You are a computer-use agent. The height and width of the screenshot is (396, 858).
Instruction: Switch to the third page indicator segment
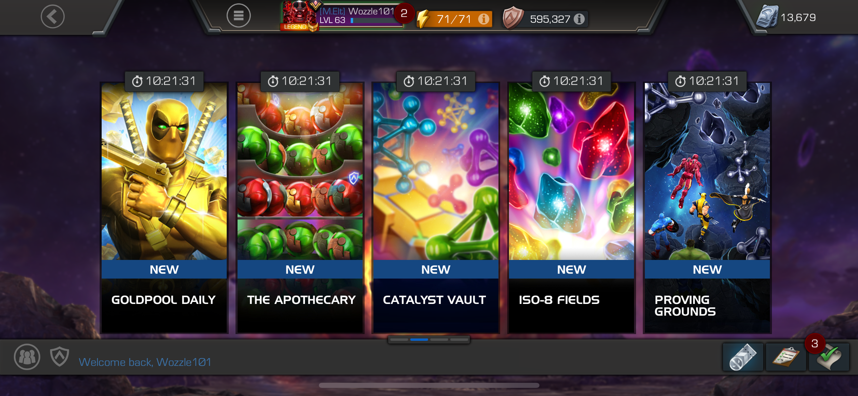coord(439,339)
